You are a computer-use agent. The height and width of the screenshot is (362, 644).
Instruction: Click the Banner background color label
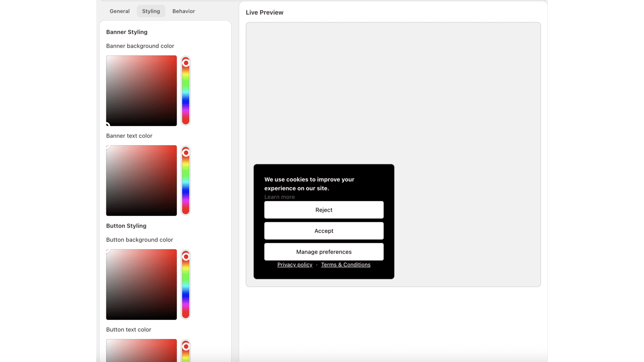point(140,46)
